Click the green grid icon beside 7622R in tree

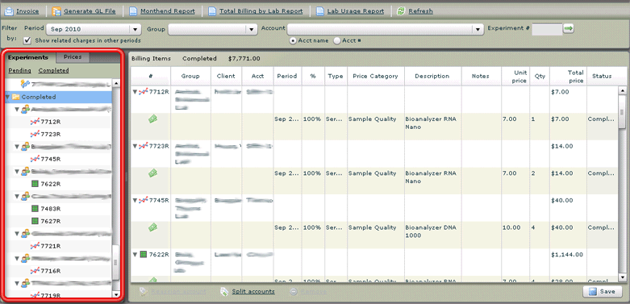[x=35, y=184]
